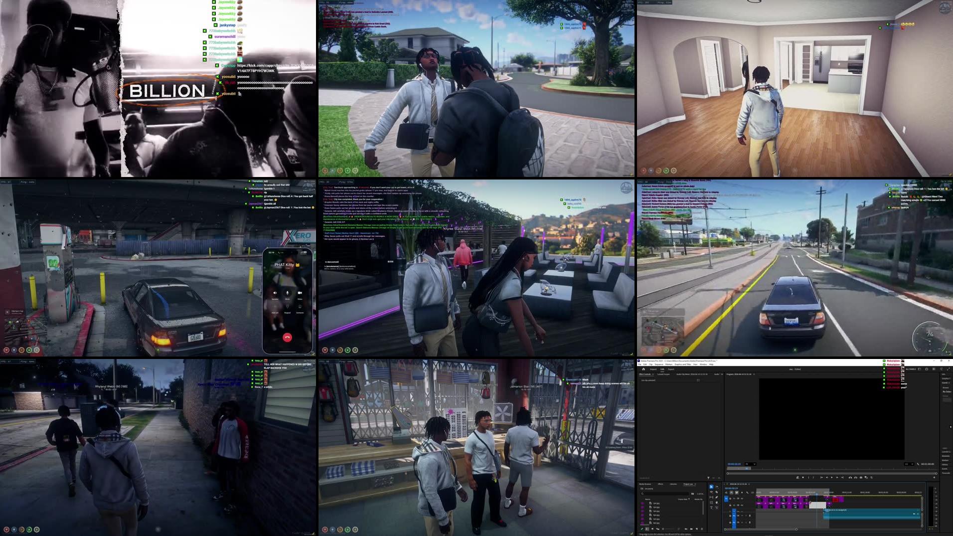Select the Ripple Edit tool

(711, 492)
